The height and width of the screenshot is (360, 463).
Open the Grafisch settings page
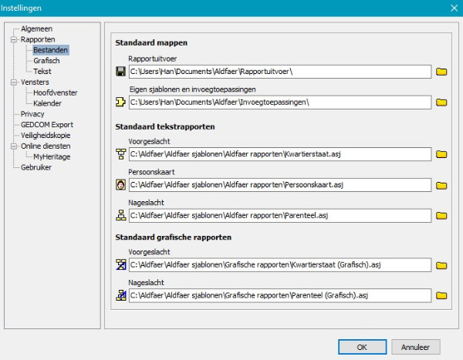[47, 60]
